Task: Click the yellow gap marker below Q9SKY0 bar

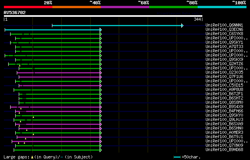Action: coord(33,117)
